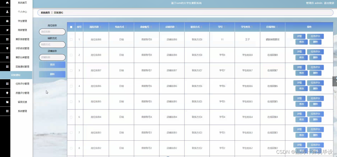Click 修改 for row 1

302,42
